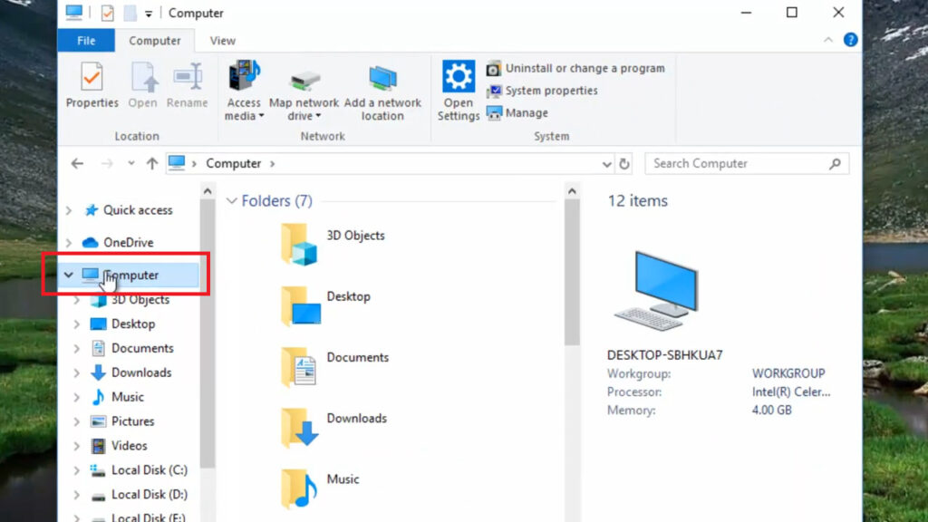This screenshot has width=928, height=522.
Task: Open the address bar dropdown arrow
Action: click(607, 163)
